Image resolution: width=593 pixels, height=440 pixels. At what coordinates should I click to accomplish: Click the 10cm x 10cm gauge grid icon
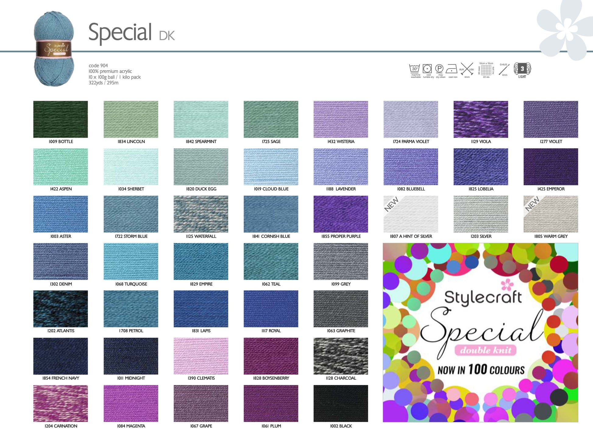(x=486, y=70)
